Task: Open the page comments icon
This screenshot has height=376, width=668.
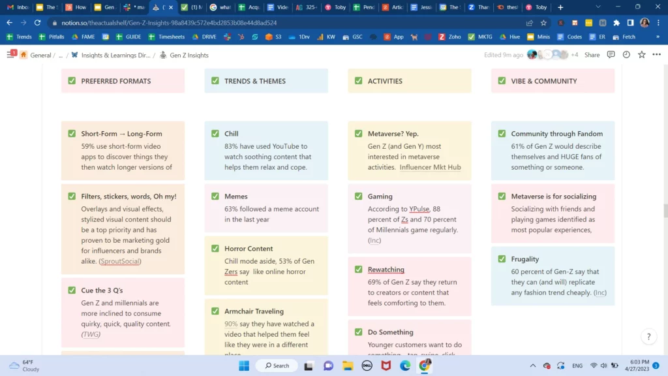Action: 611,55
